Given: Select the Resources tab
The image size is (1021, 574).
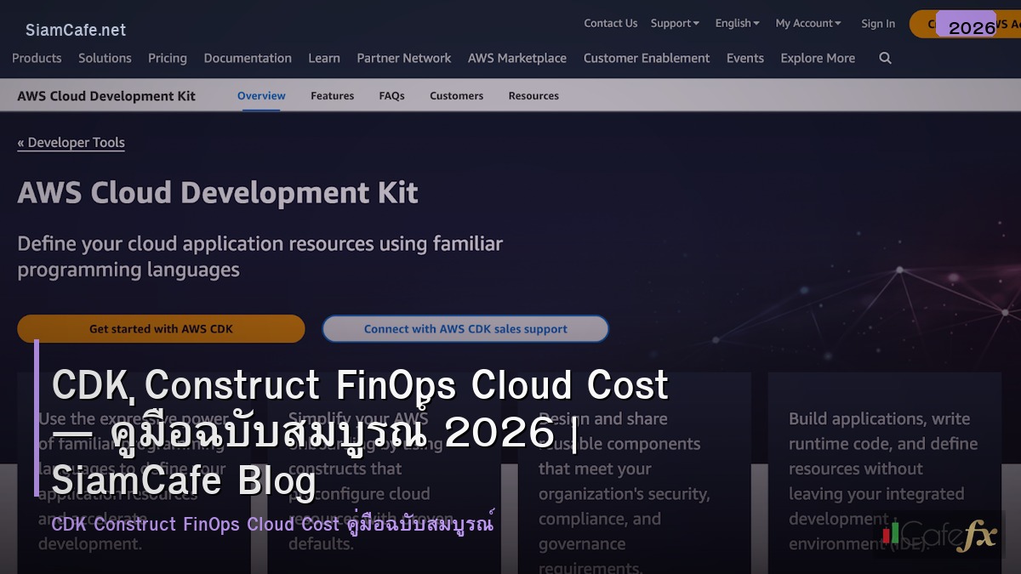Looking at the screenshot, I should click(x=533, y=95).
